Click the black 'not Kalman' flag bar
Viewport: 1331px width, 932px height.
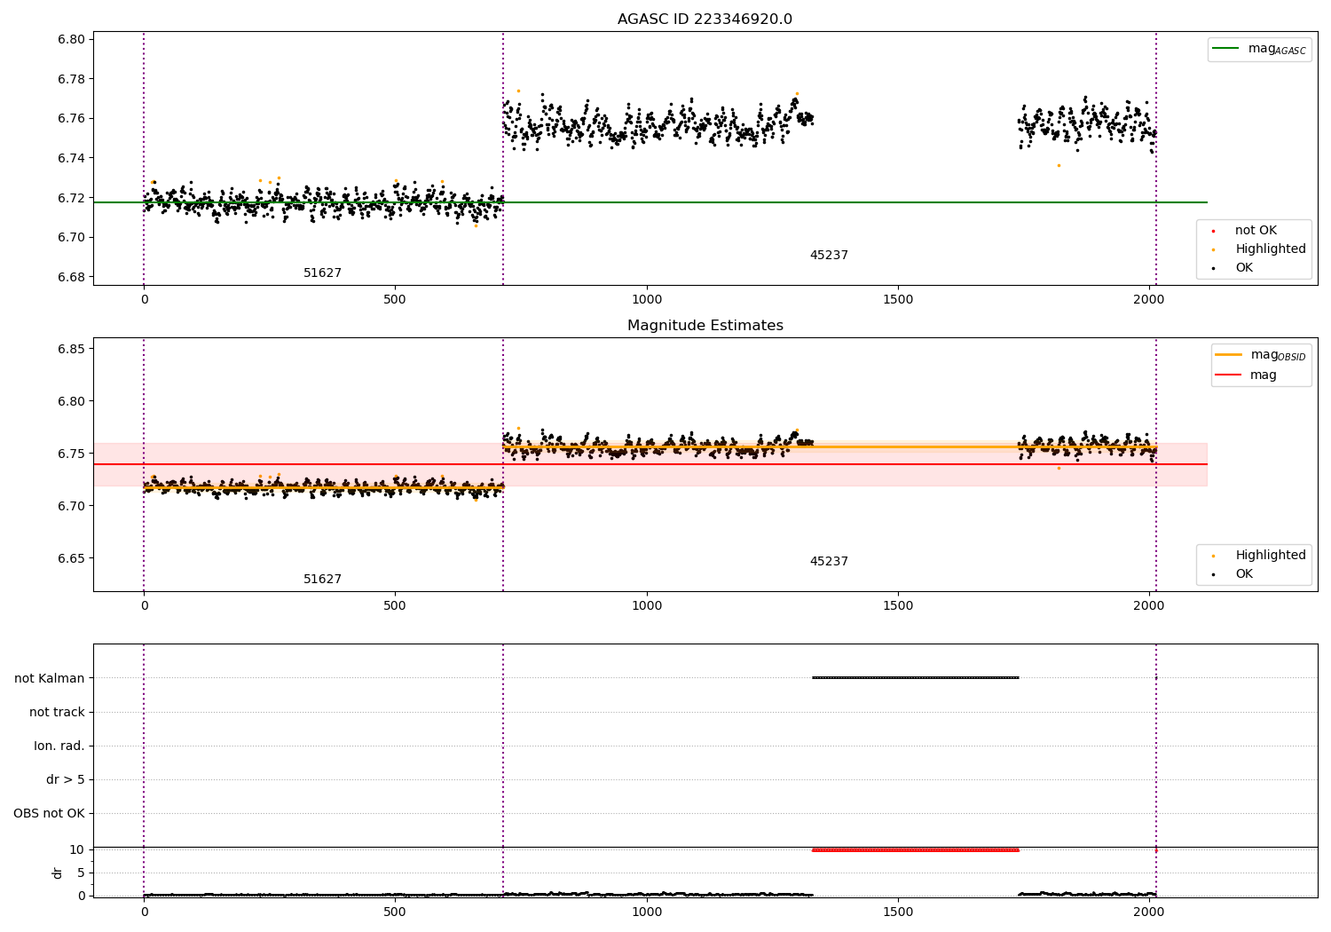tap(915, 678)
